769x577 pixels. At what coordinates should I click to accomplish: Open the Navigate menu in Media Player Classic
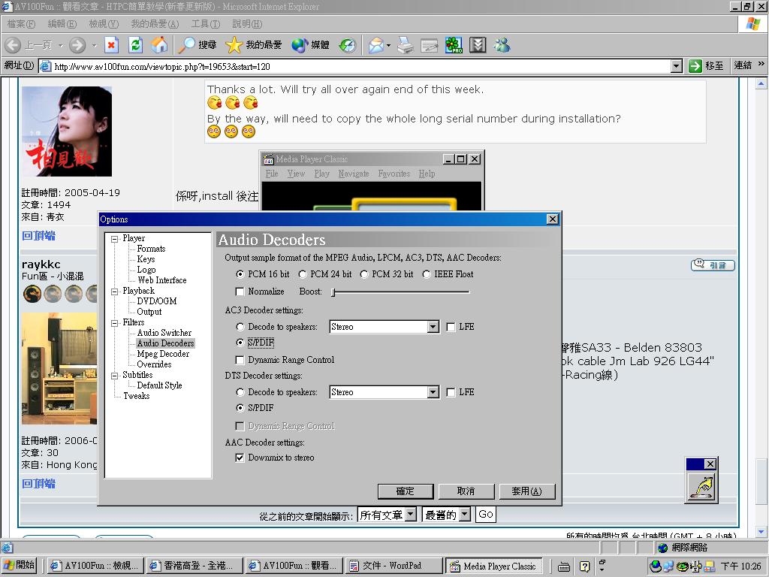pos(353,174)
